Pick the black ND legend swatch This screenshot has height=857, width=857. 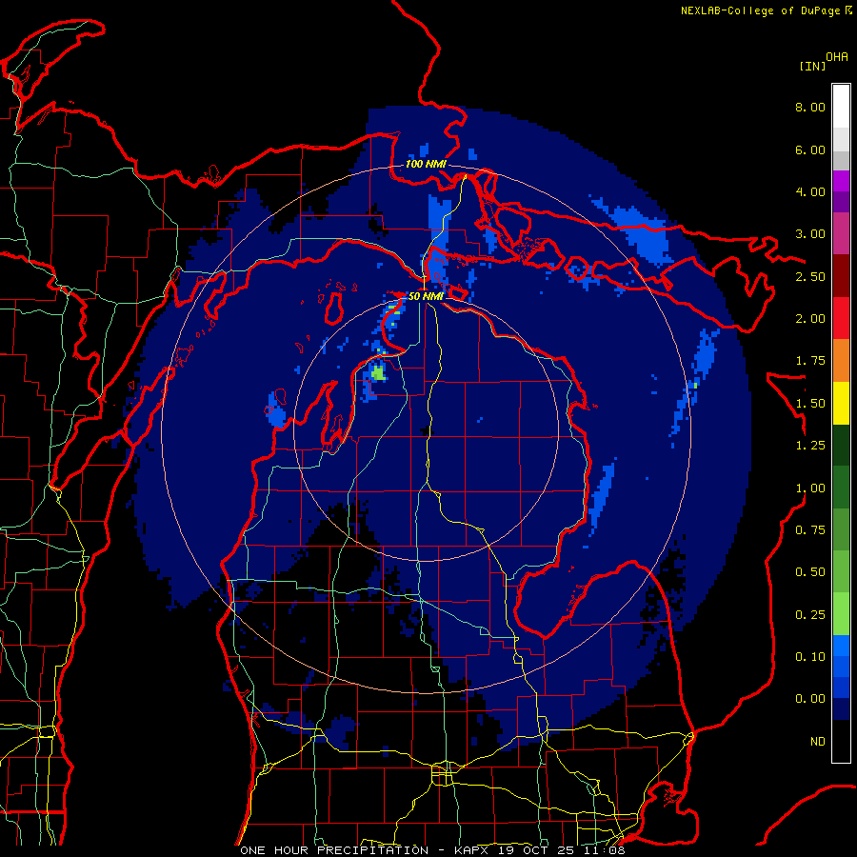click(841, 741)
